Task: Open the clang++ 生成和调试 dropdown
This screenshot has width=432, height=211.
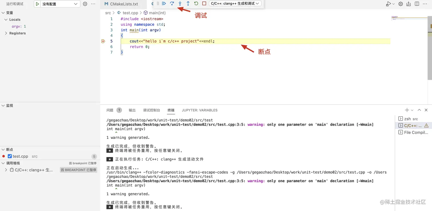Action: pos(235,4)
